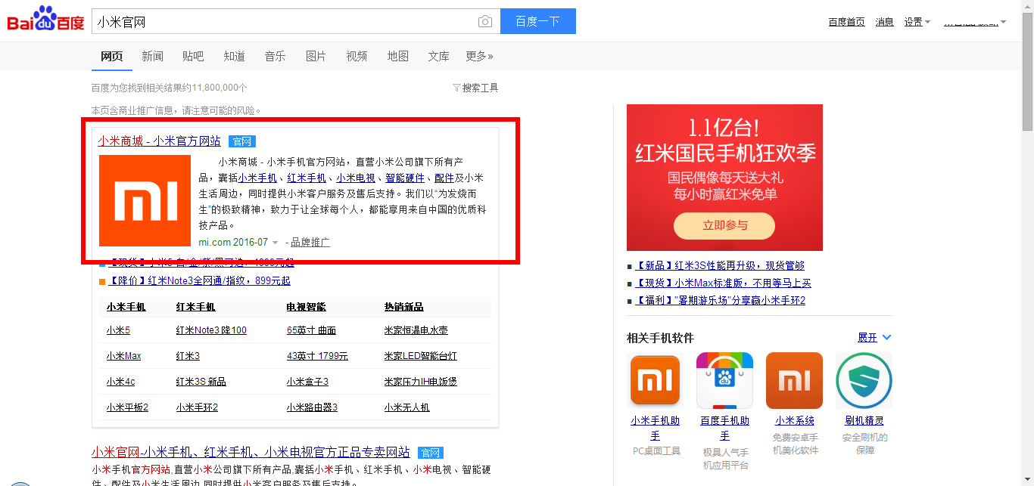Click the vertical scrollbar thumb

1027,72
